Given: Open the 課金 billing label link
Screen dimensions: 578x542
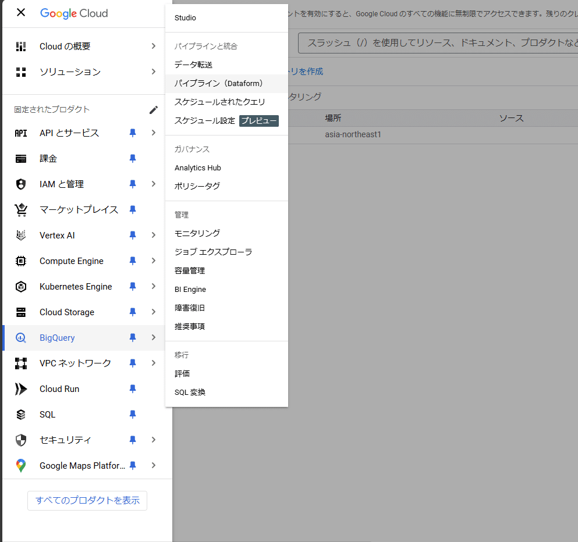Looking at the screenshot, I should (x=48, y=159).
